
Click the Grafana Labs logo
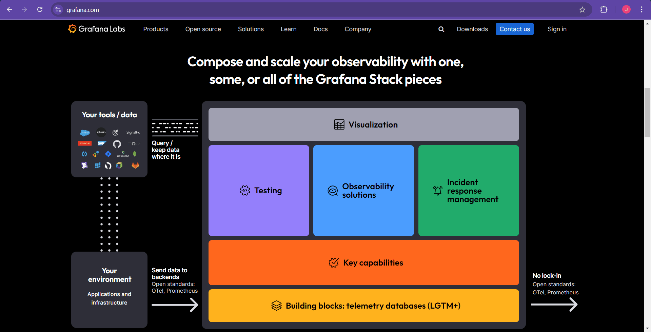point(97,29)
